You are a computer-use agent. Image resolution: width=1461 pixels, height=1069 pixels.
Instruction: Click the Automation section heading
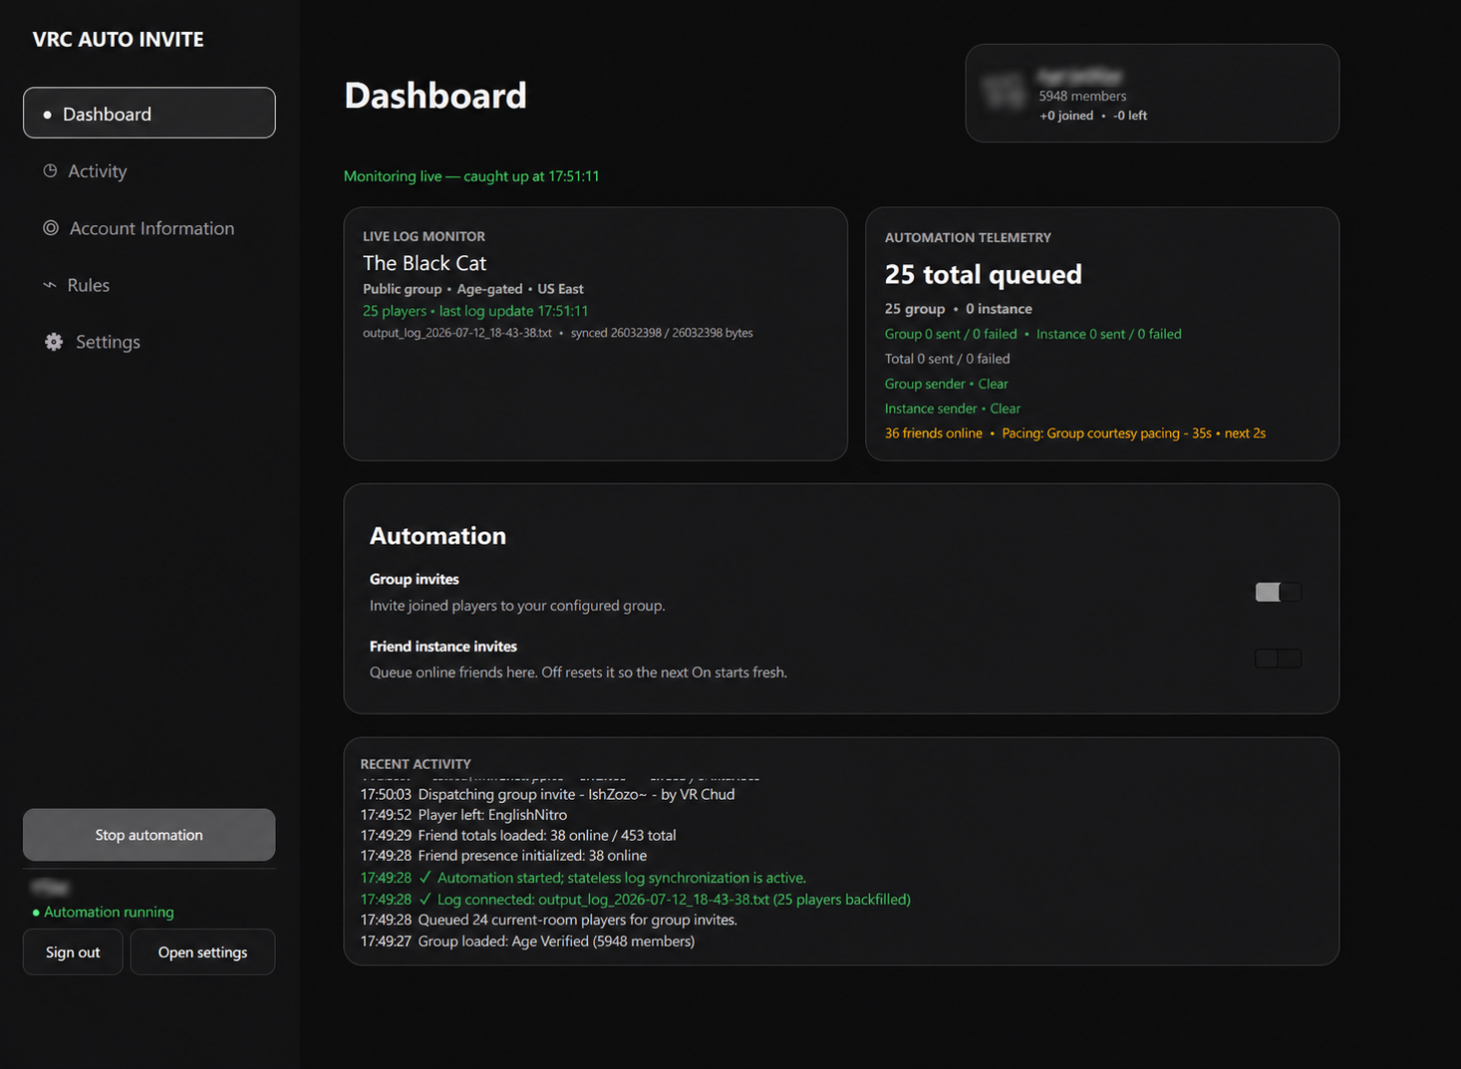(x=438, y=536)
